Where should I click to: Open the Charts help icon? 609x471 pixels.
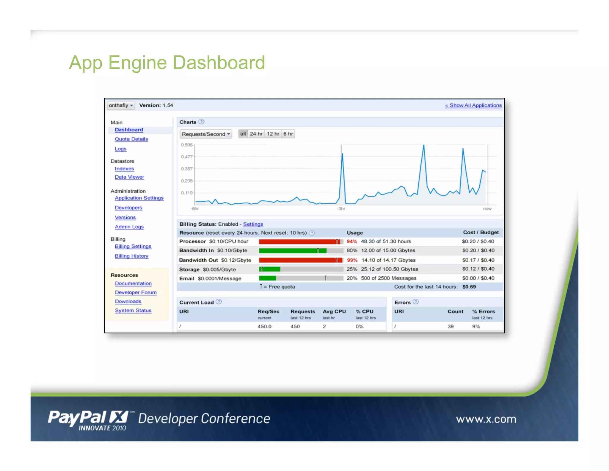pos(201,122)
